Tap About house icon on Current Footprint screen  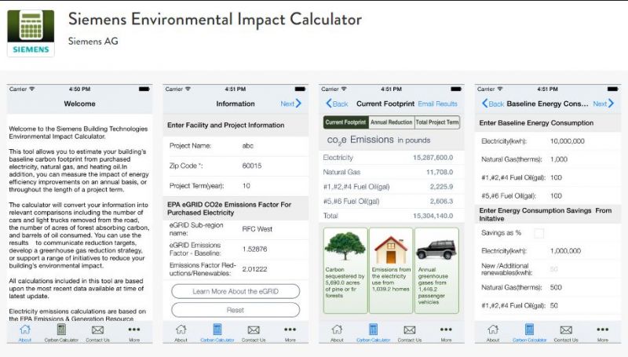click(x=338, y=330)
